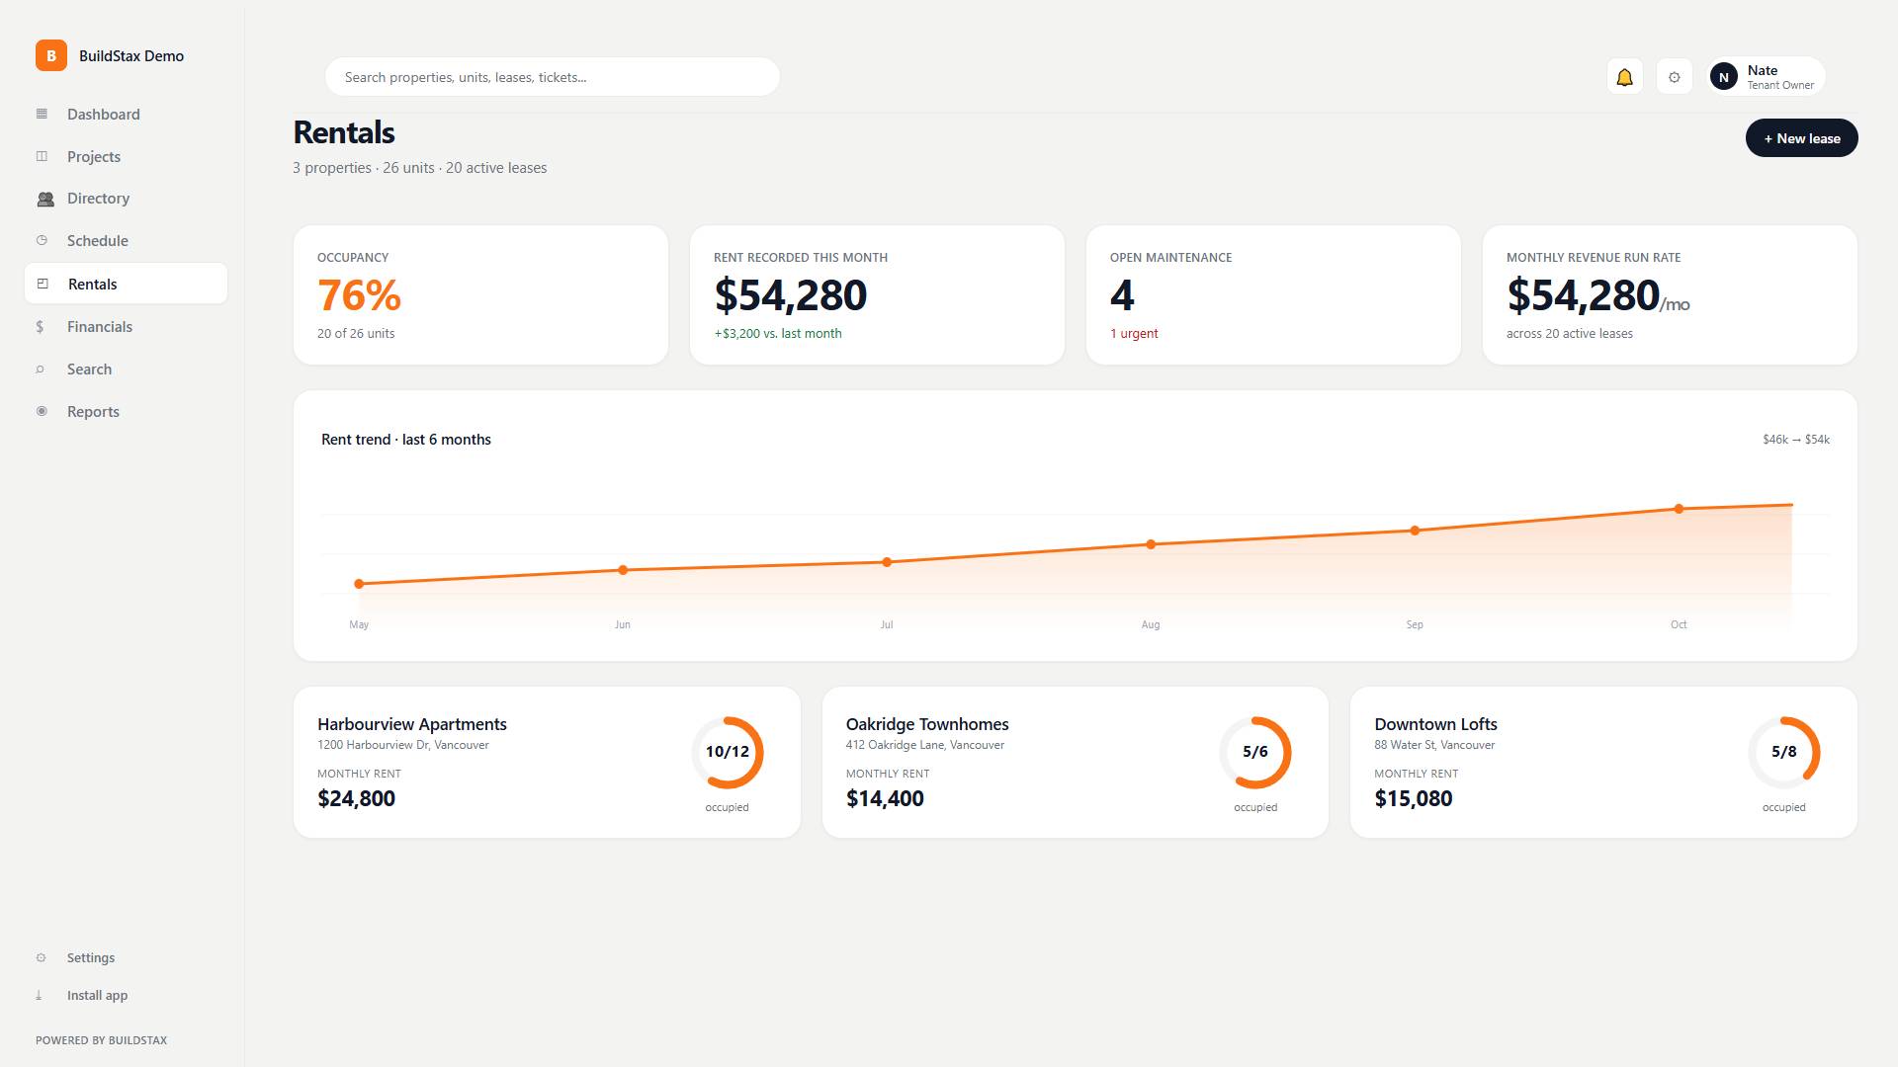Open Directory from the sidebar
Image resolution: width=1898 pixels, height=1067 pixels.
click(x=126, y=199)
